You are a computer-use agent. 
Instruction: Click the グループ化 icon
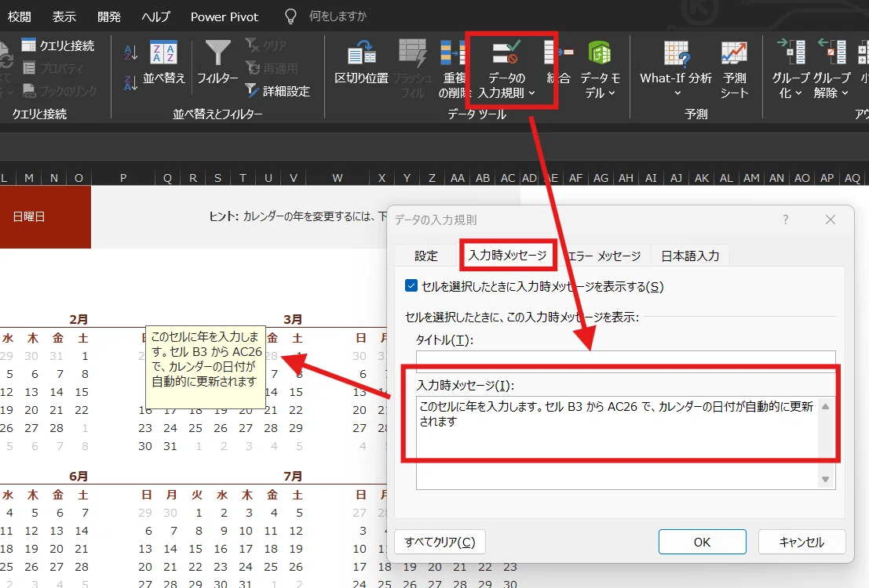pos(791,52)
